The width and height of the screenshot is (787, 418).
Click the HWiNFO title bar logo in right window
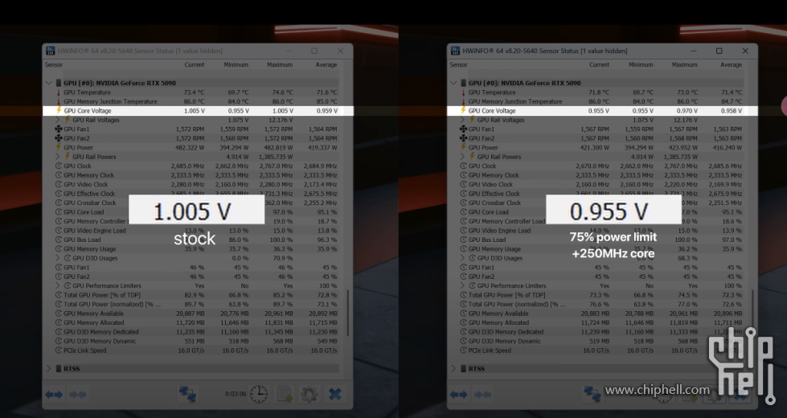click(455, 51)
